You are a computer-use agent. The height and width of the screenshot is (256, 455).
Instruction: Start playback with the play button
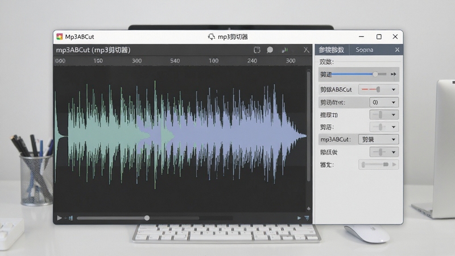(59, 218)
